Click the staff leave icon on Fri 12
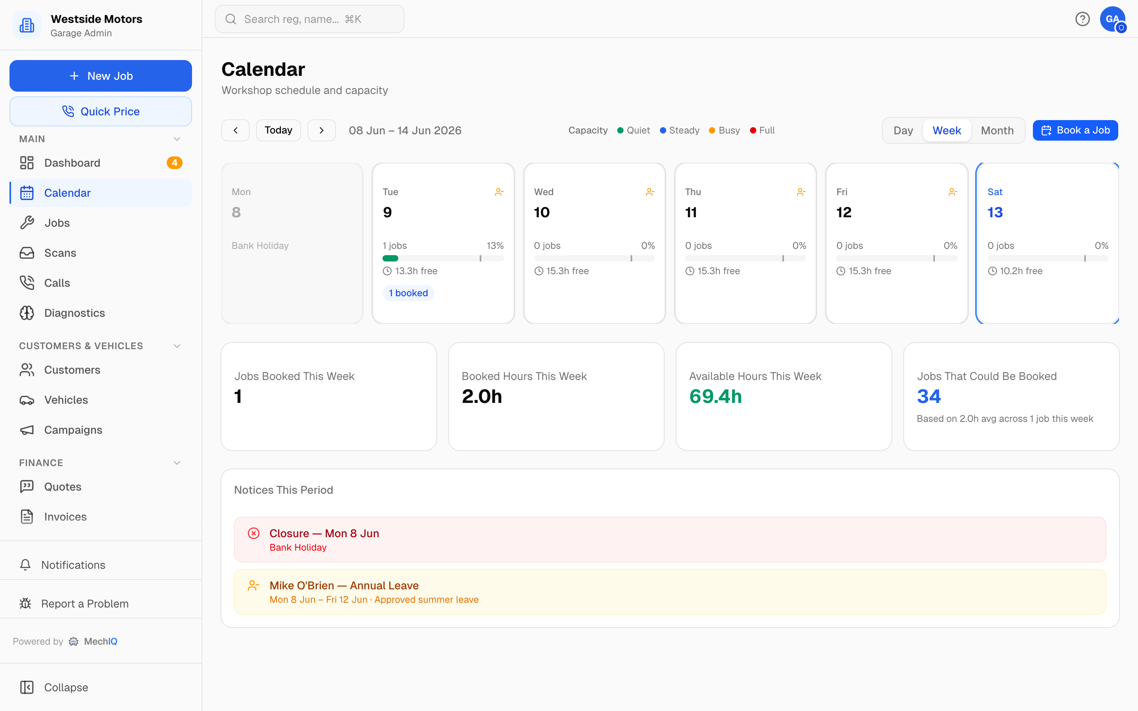Viewport: 1138px width, 711px height. [952, 192]
